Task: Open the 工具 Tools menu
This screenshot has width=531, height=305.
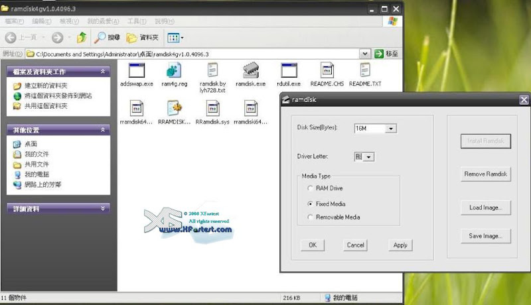Action: pos(137,21)
